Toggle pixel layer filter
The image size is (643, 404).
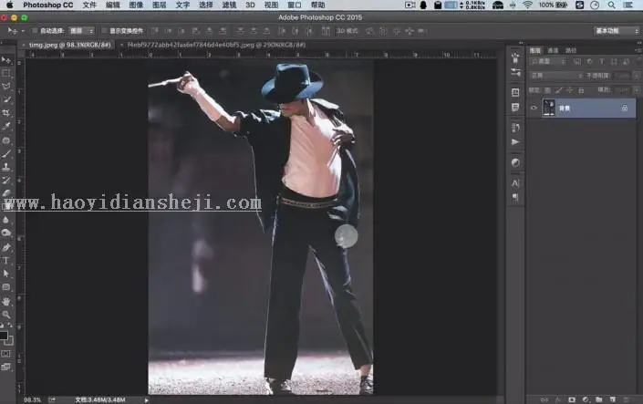[x=577, y=61]
